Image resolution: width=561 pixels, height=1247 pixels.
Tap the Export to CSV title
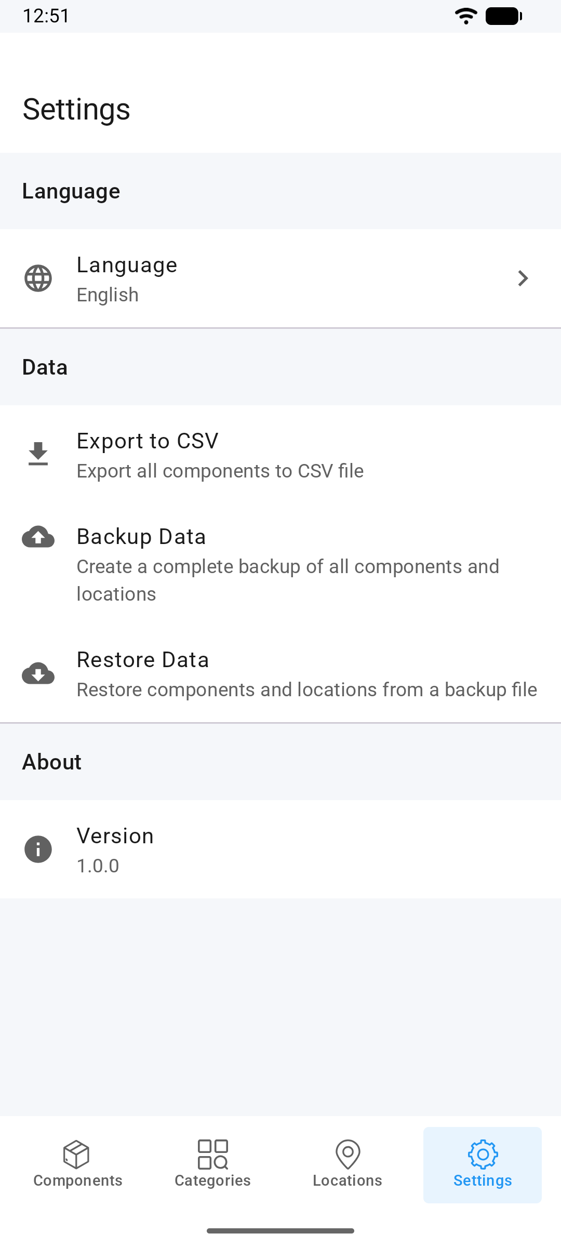(148, 441)
